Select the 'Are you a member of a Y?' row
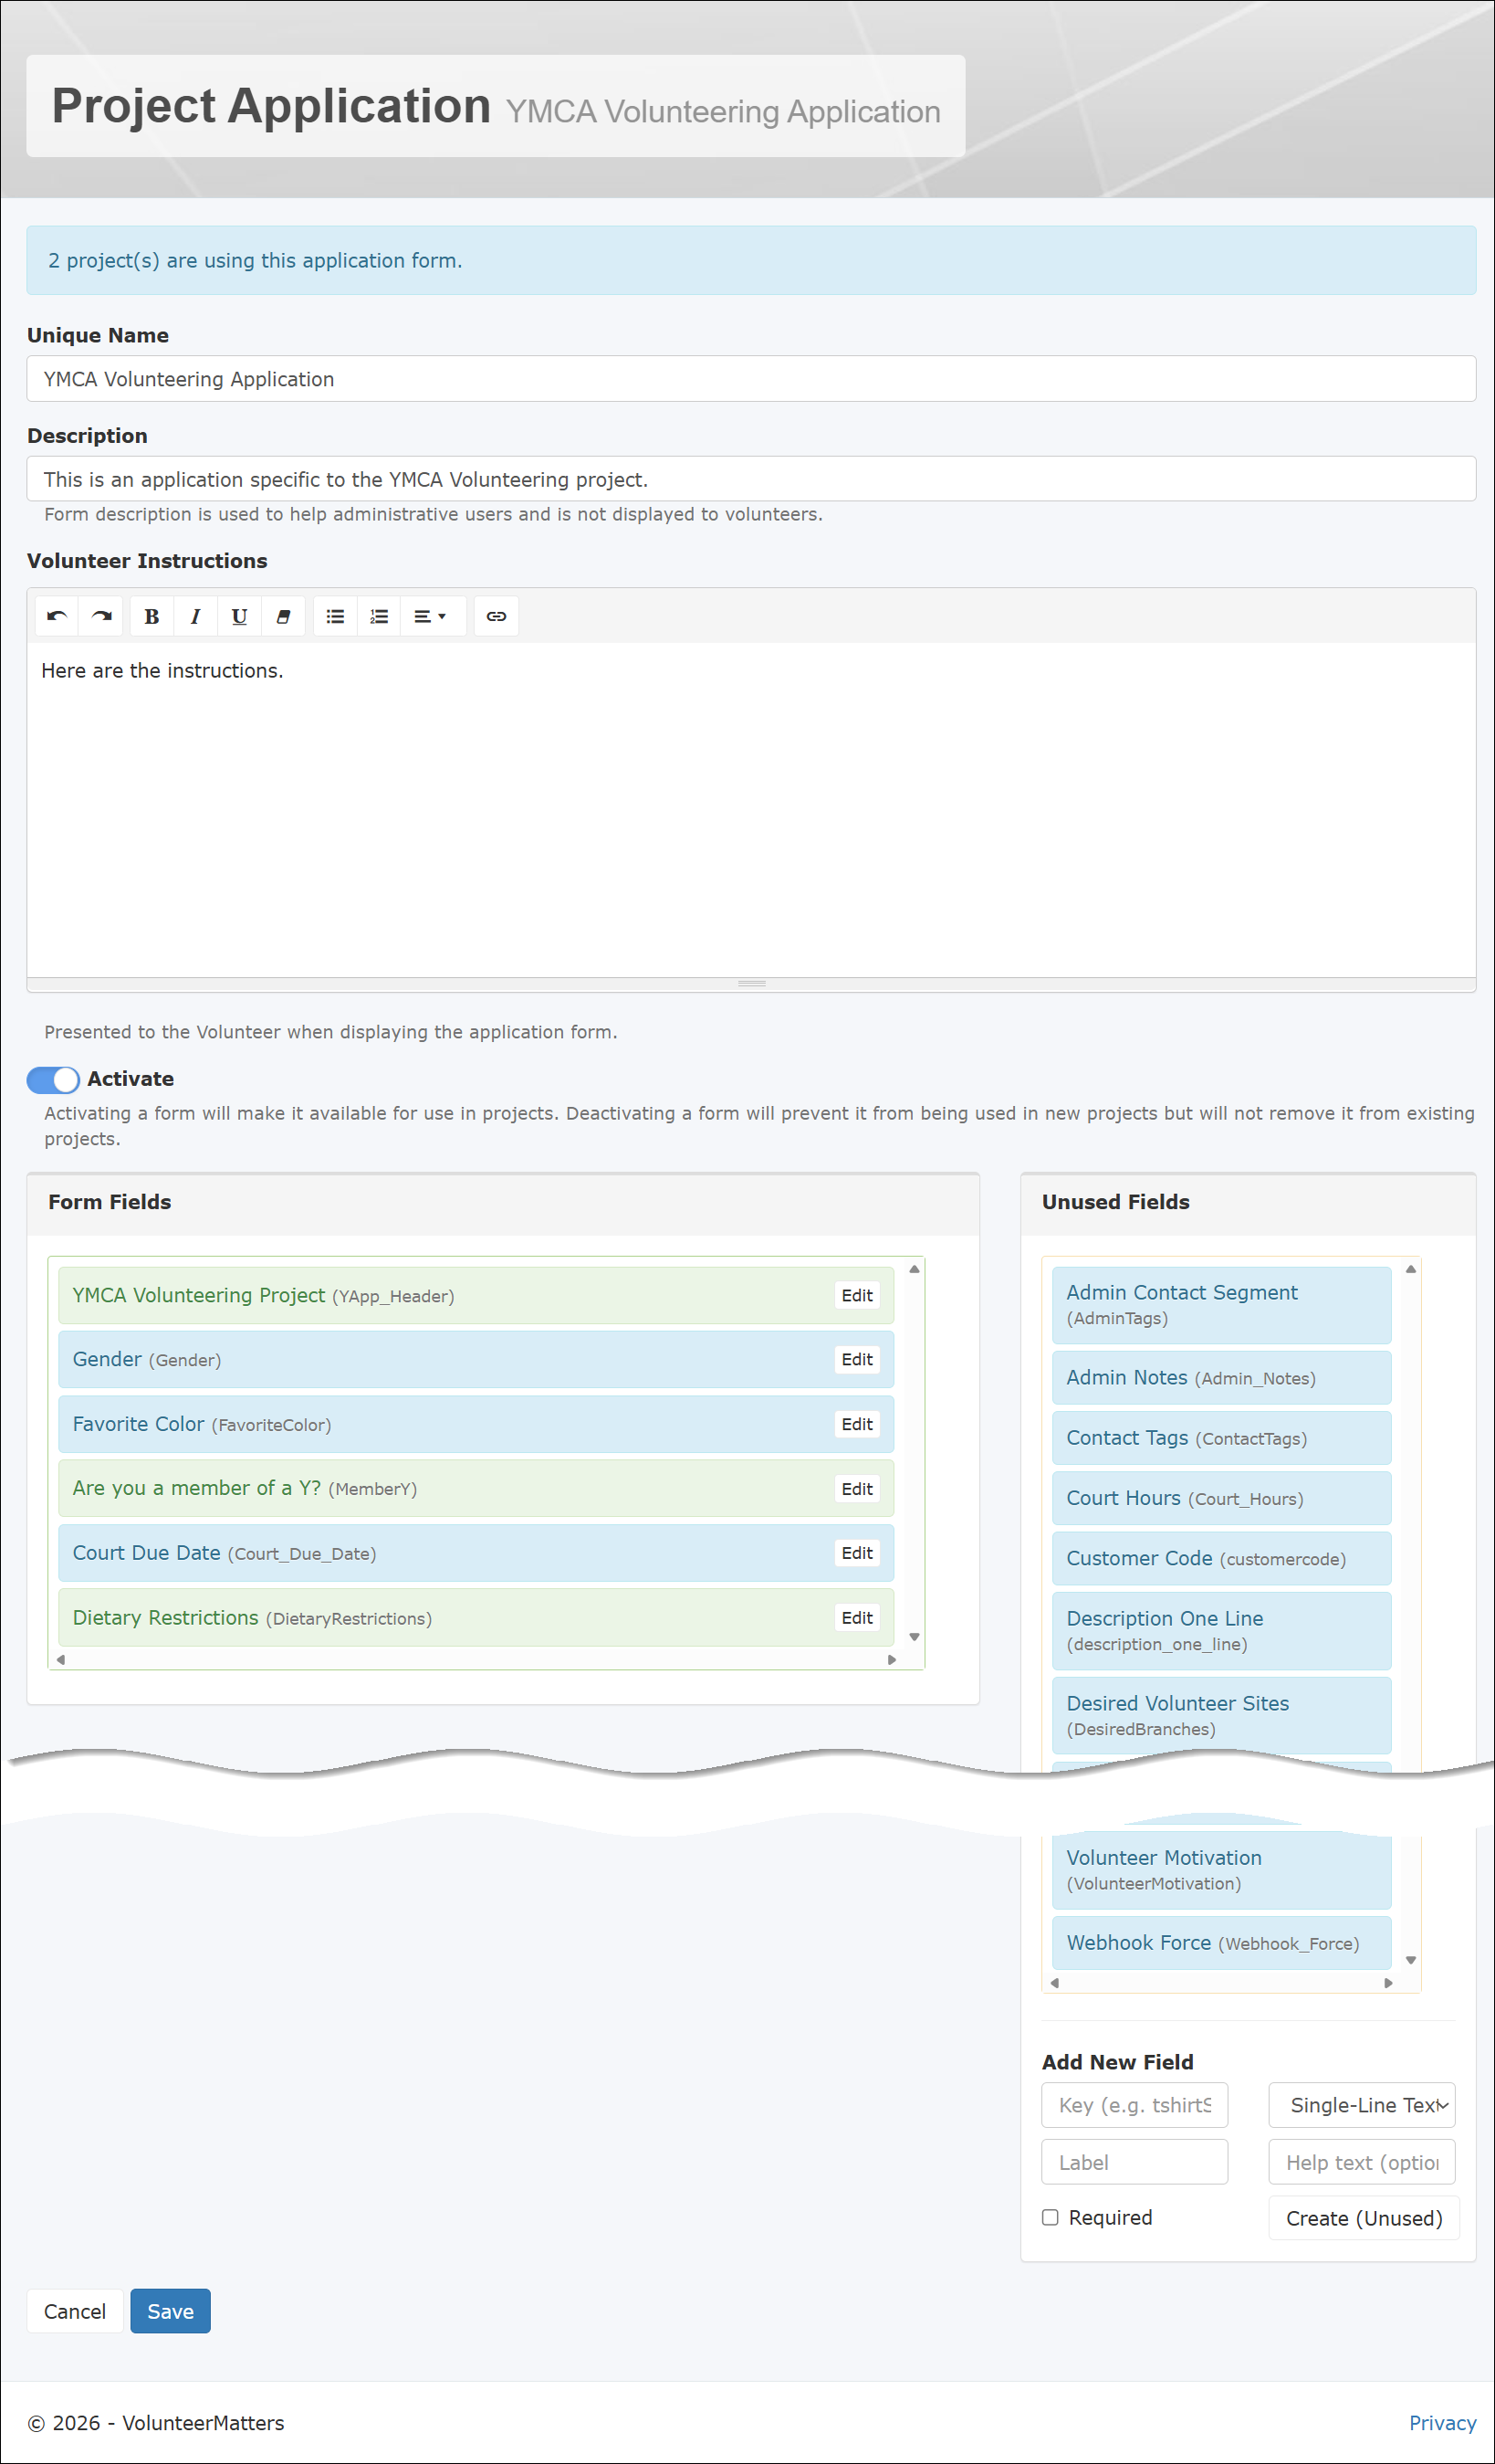Image resolution: width=1495 pixels, height=2464 pixels. click(x=476, y=1489)
